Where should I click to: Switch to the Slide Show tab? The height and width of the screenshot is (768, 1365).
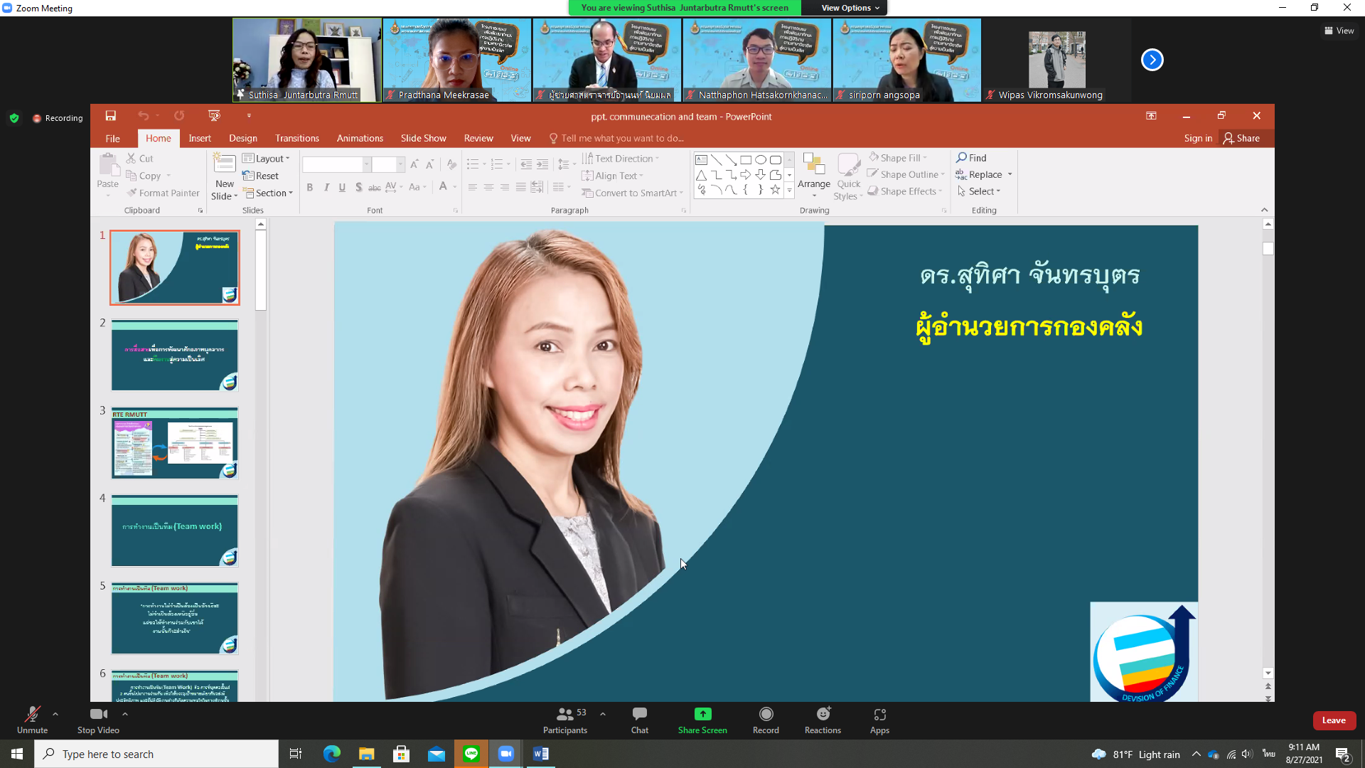pyautogui.click(x=424, y=138)
